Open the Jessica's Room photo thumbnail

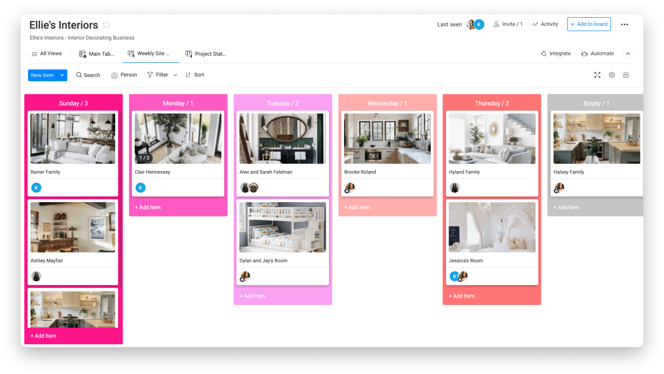click(492, 227)
